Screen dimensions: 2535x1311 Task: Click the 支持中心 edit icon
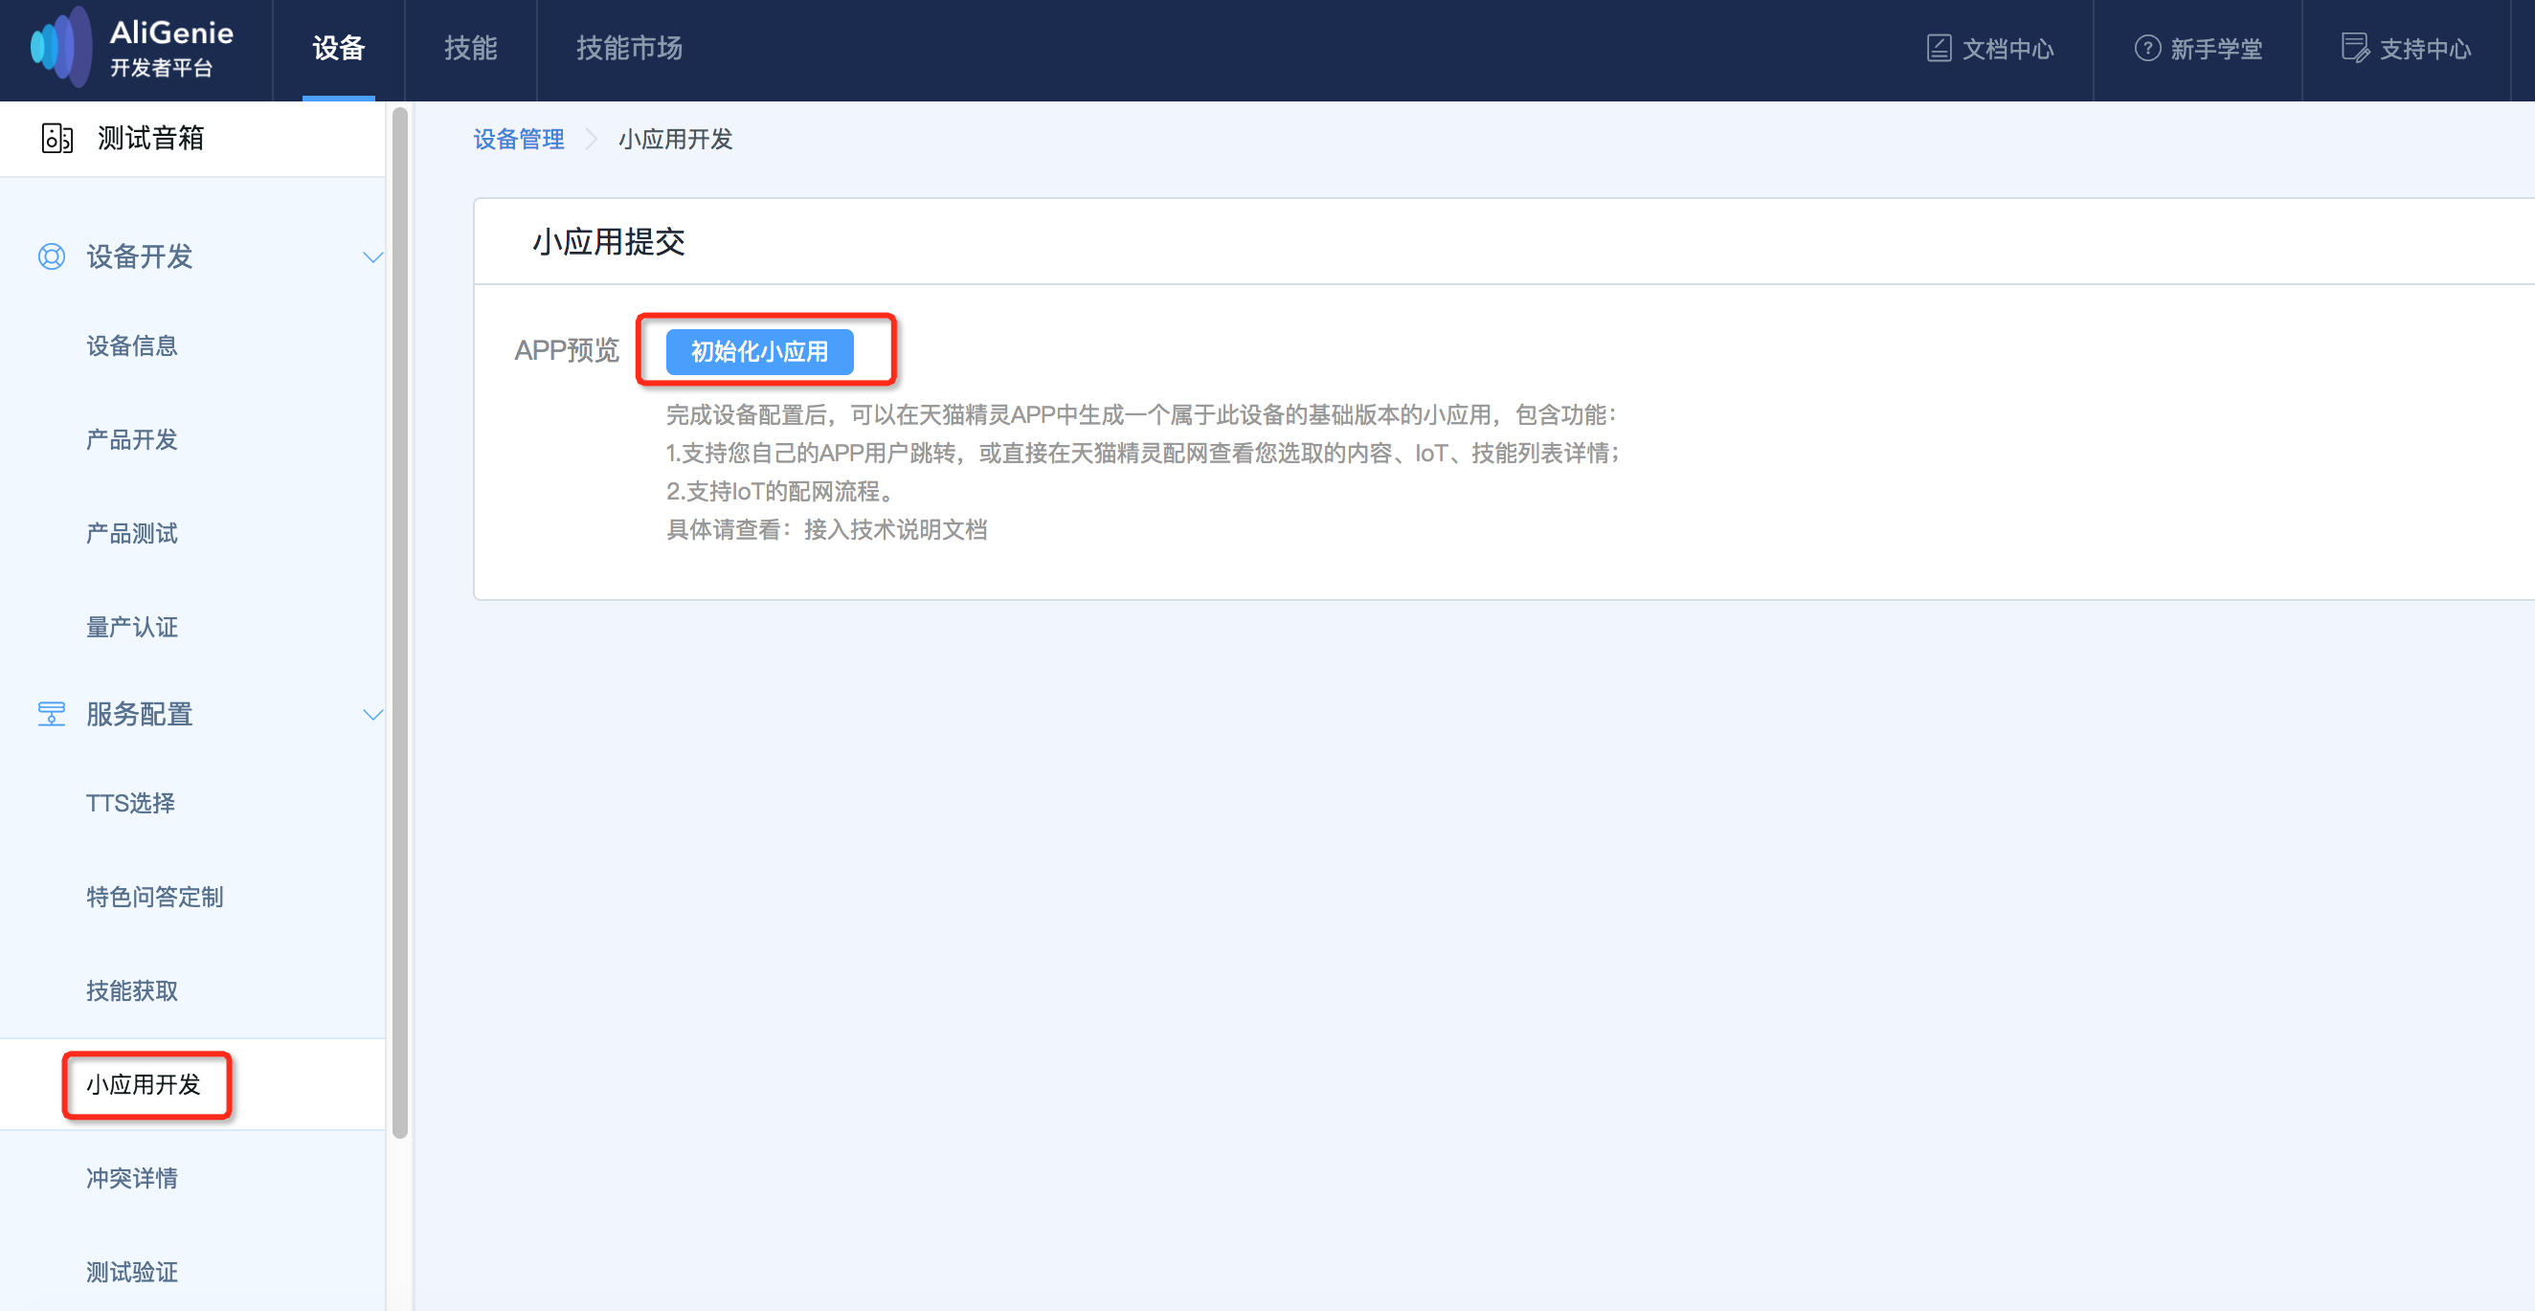(2356, 48)
